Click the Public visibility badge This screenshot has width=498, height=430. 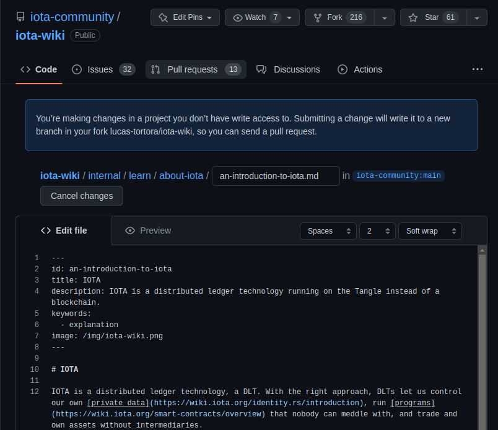(x=85, y=35)
